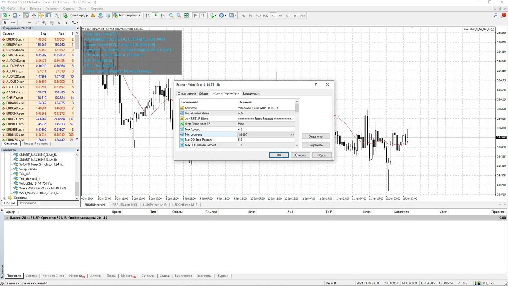The width and height of the screenshot is (508, 286).
Task: Switch timeframe to H4
Action: coord(280,15)
